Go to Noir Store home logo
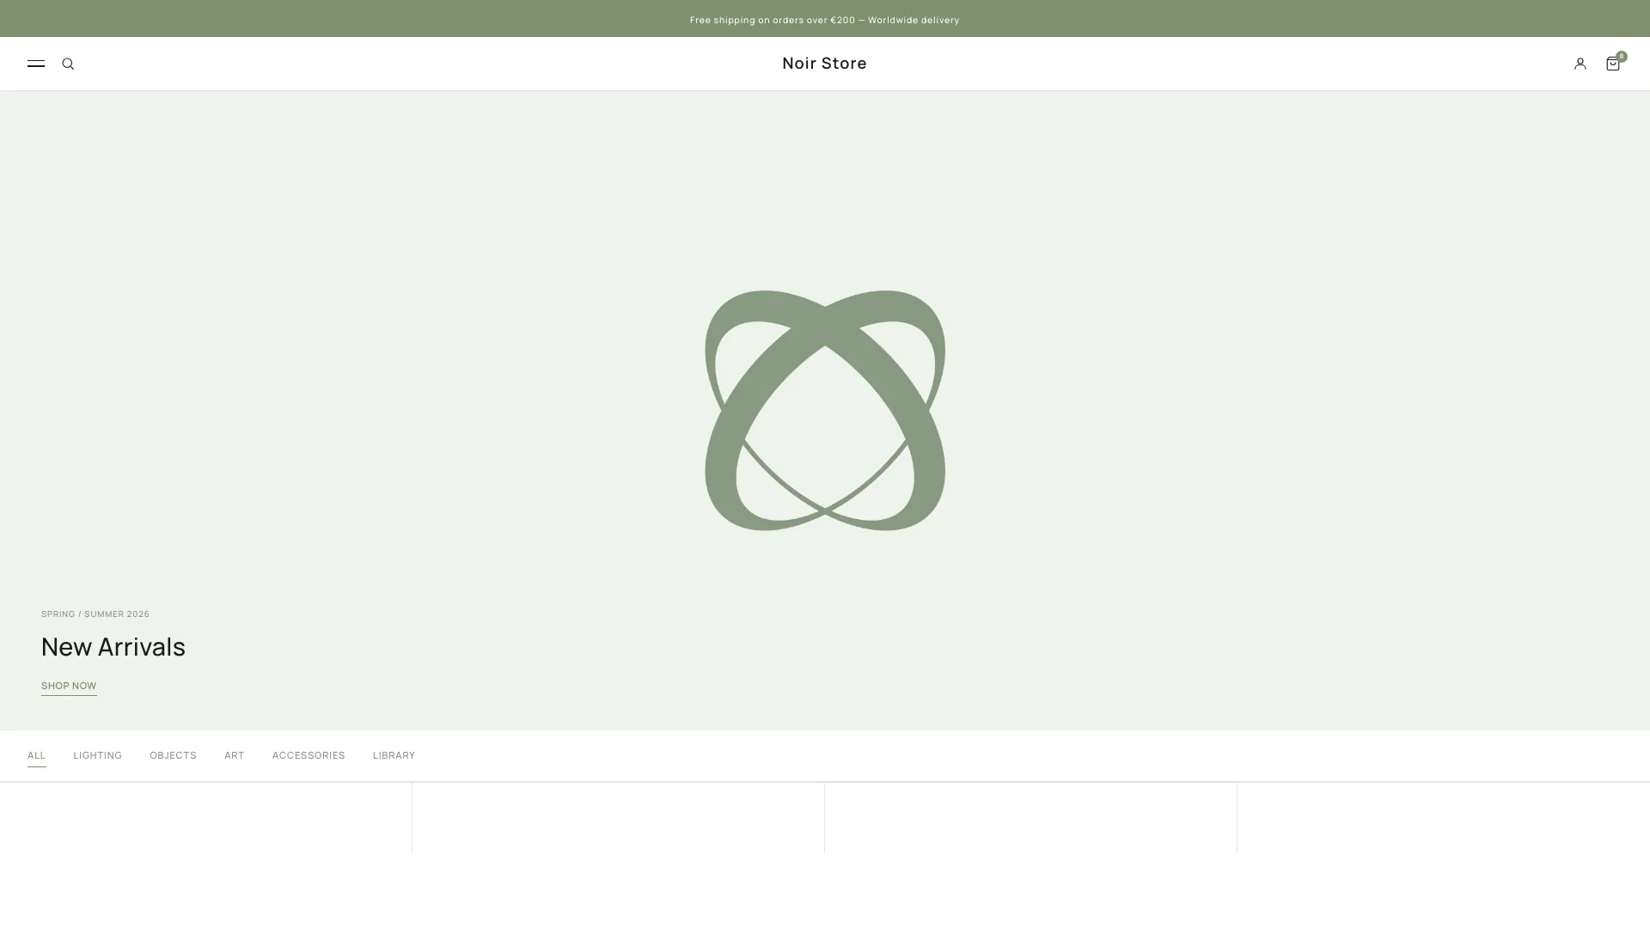The image size is (1650, 928). point(824,63)
